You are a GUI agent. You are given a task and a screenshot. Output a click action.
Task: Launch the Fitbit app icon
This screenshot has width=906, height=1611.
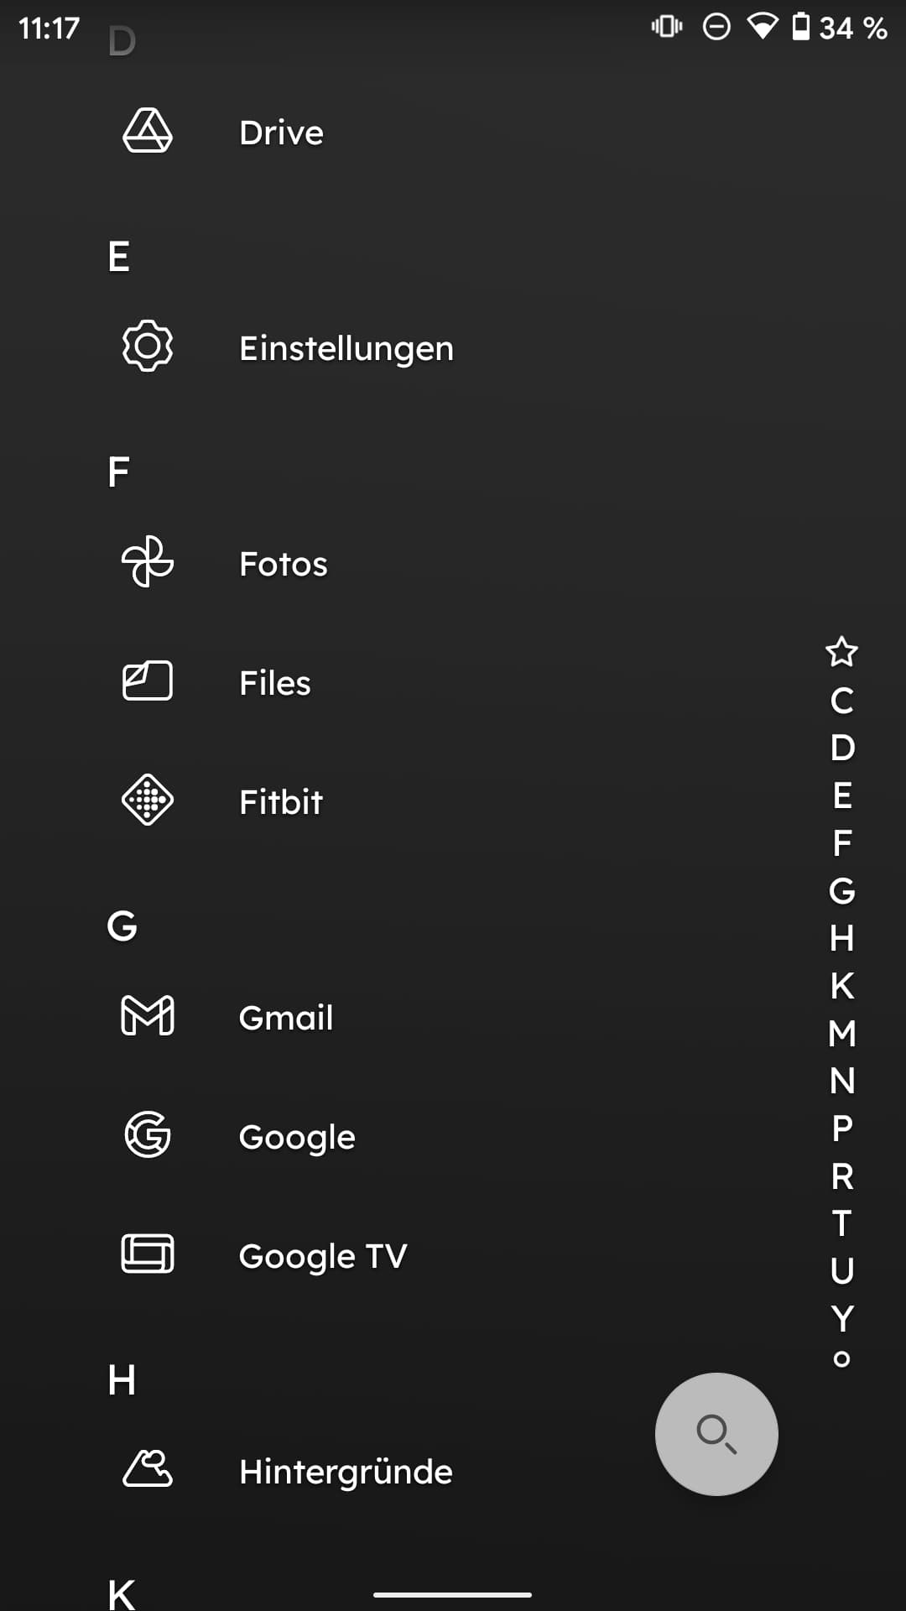[x=148, y=800]
